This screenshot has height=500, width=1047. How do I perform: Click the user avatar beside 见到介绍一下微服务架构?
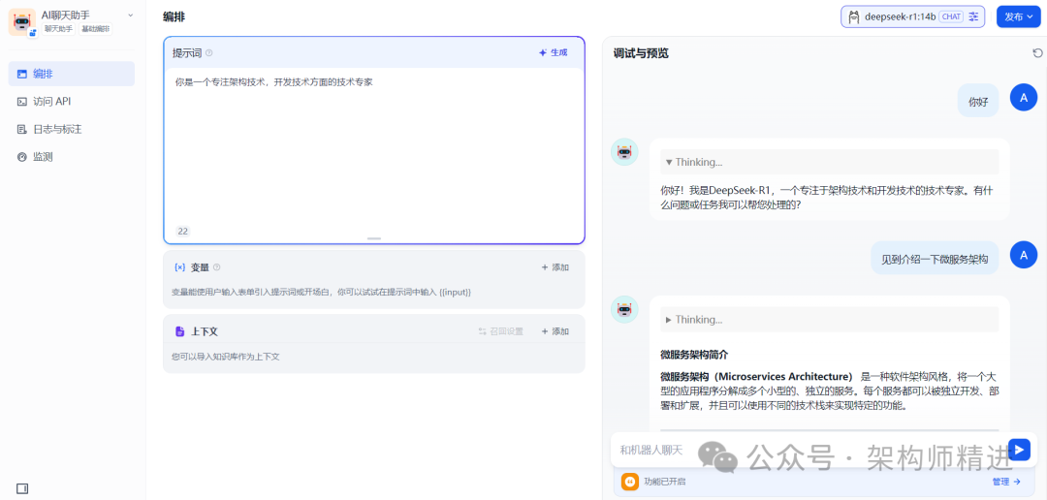(x=1024, y=254)
